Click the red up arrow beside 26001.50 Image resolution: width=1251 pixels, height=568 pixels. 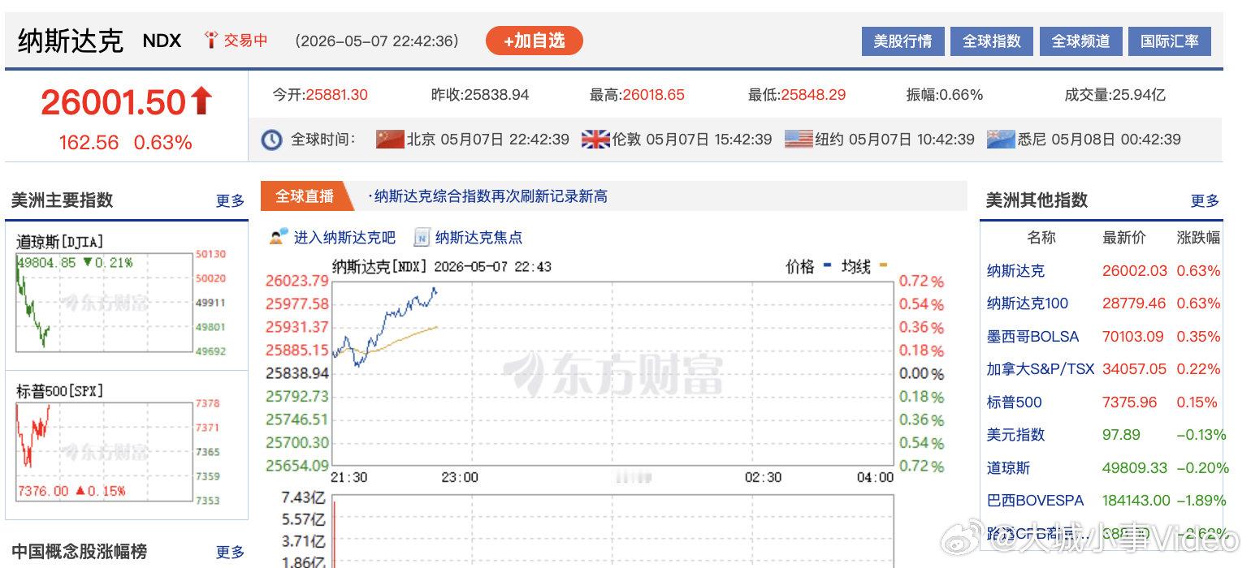pos(201,101)
